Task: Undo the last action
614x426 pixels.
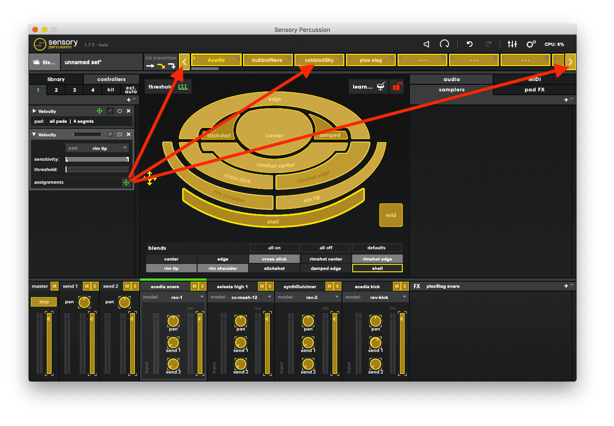Action: [x=470, y=44]
